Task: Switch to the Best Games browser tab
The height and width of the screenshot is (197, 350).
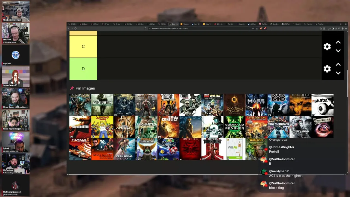Action: click(x=275, y=24)
